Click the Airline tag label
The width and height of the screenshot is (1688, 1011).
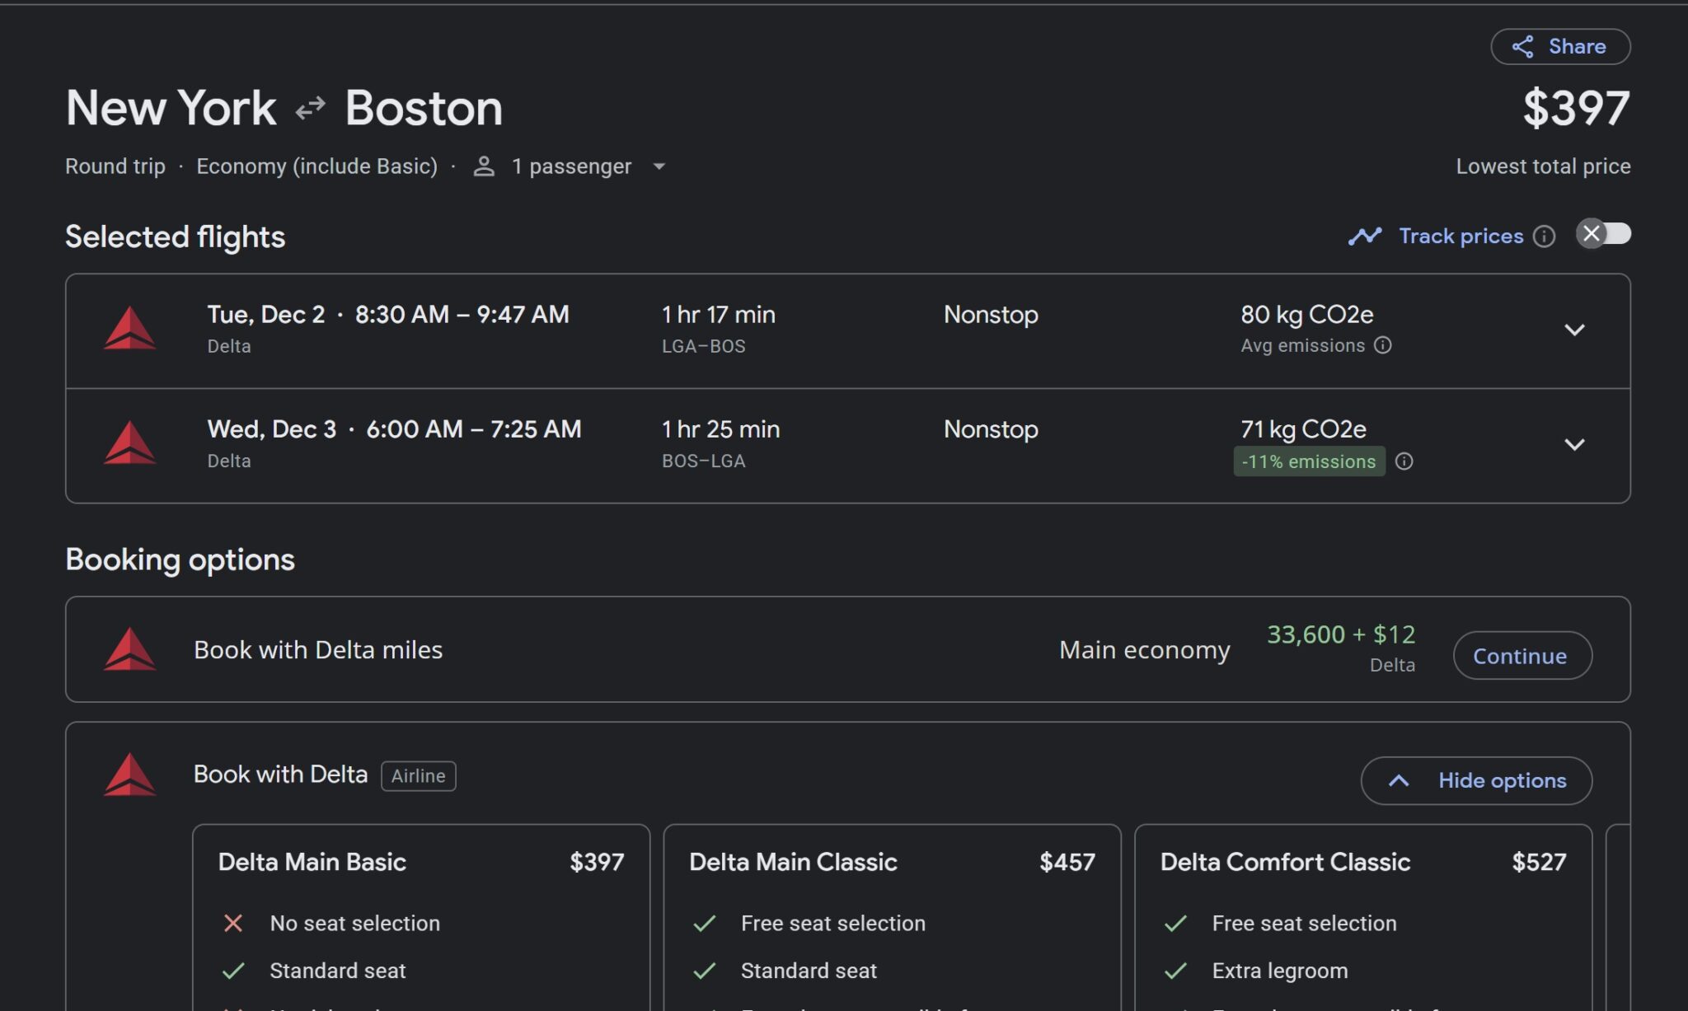[418, 775]
